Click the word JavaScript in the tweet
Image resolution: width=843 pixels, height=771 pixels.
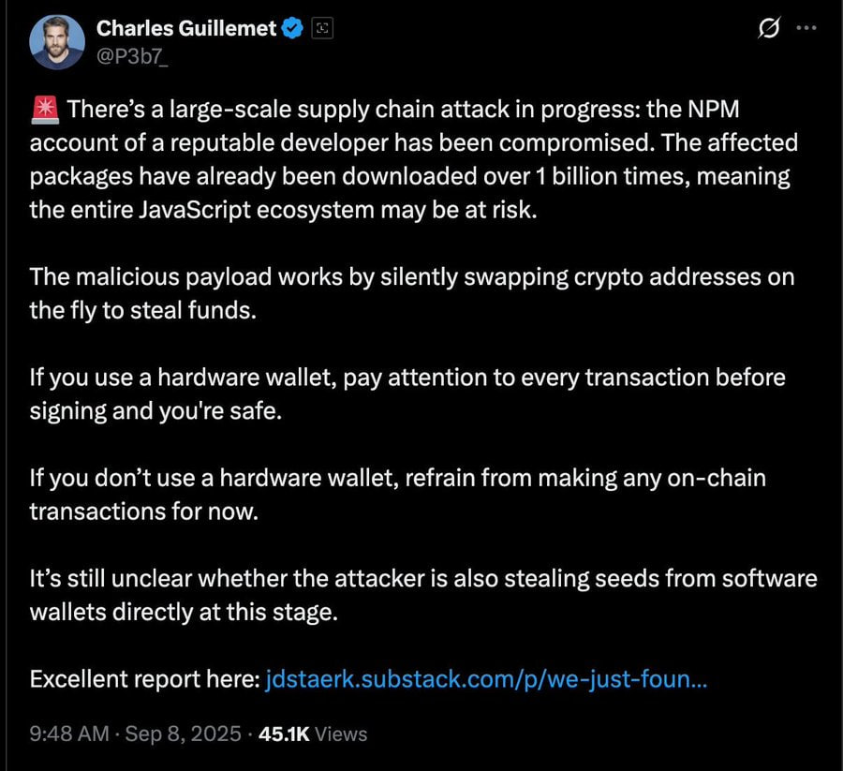[x=195, y=210]
